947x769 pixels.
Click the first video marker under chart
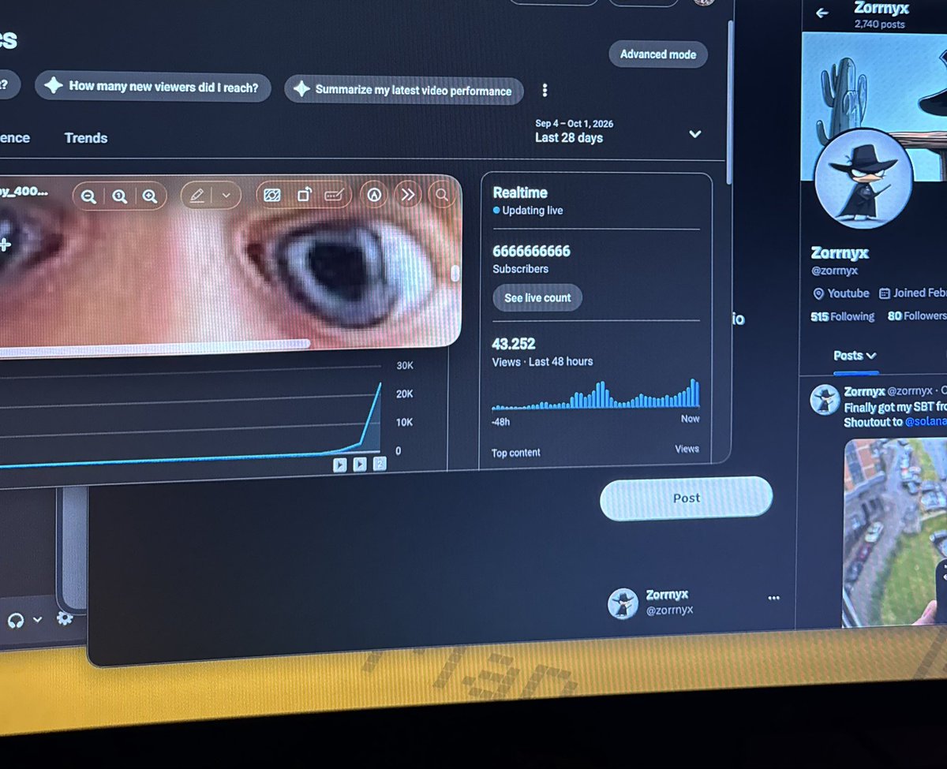tap(339, 465)
